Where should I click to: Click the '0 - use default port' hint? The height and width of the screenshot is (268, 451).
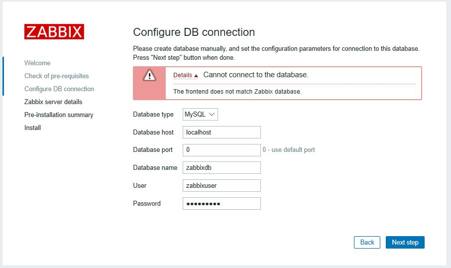click(289, 149)
